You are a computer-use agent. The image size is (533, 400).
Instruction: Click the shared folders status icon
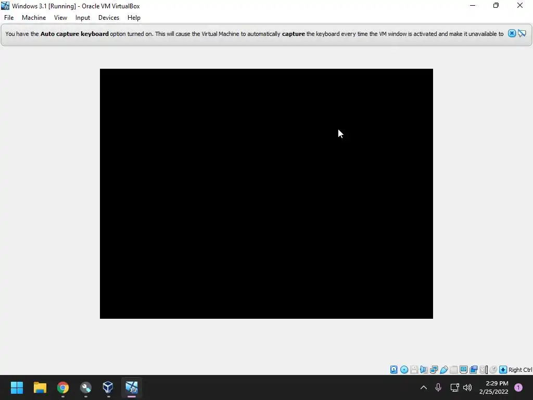pyautogui.click(x=453, y=370)
